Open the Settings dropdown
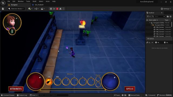The image size is (173, 97). pyautogui.click(x=166, y=9)
